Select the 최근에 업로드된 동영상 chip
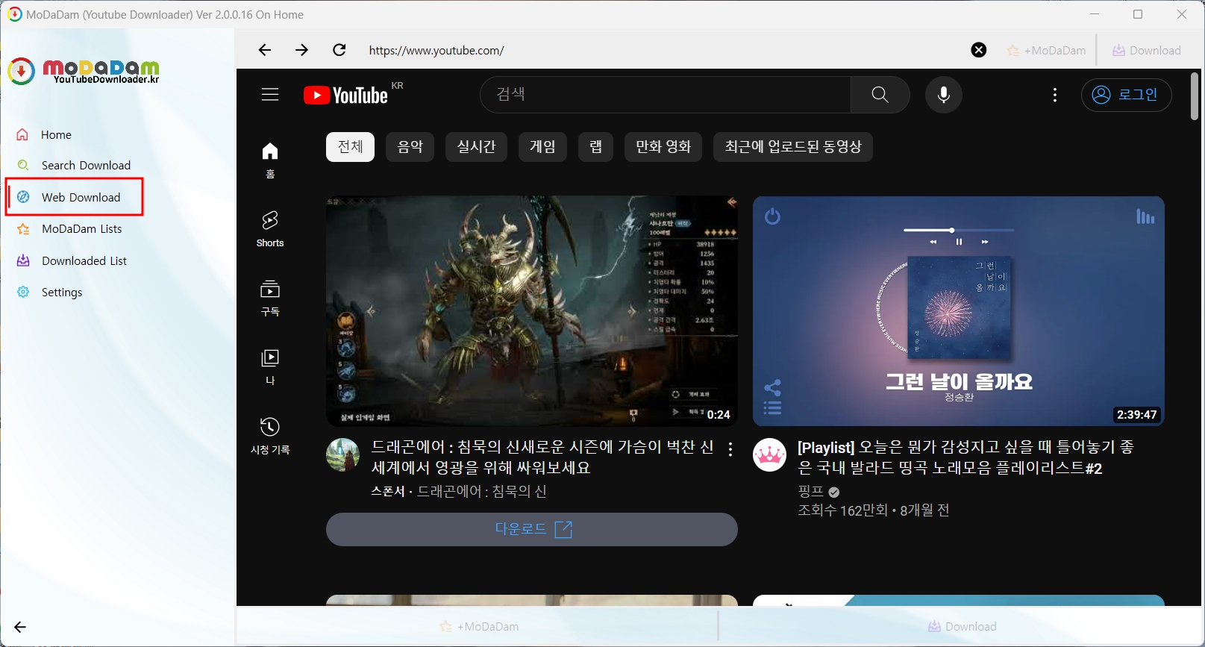 [x=793, y=147]
